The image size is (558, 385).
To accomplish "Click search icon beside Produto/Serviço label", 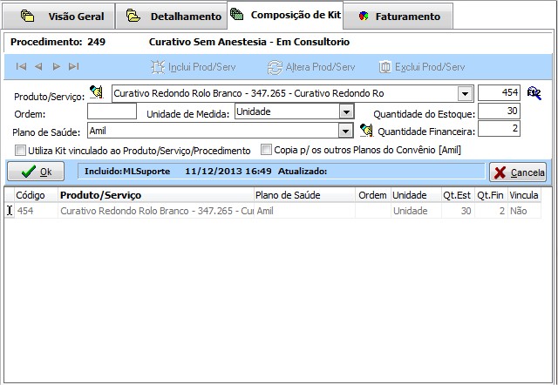I will (97, 93).
